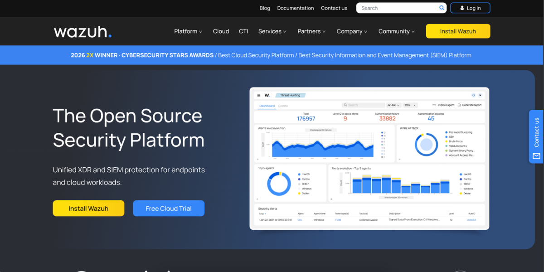Screen dimensions: 544x272
Task: Click the Total 176957 value
Action: [x=306, y=119]
